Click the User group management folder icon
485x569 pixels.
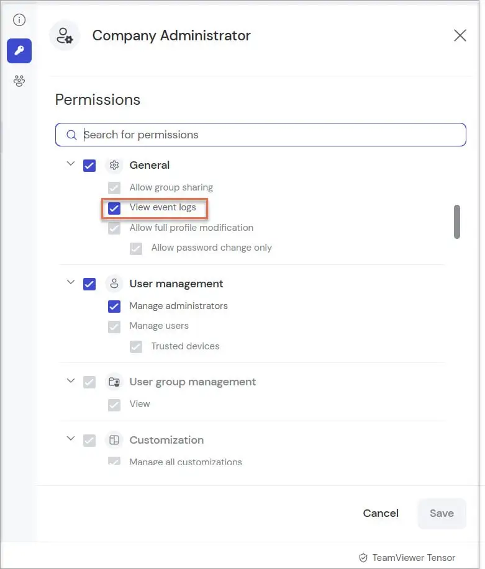click(114, 382)
